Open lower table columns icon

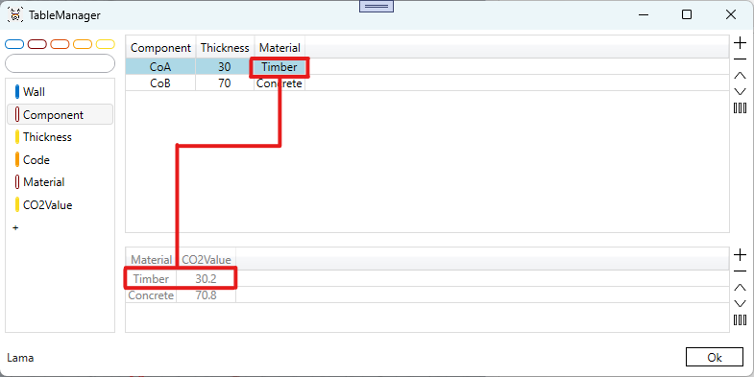pyautogui.click(x=740, y=319)
